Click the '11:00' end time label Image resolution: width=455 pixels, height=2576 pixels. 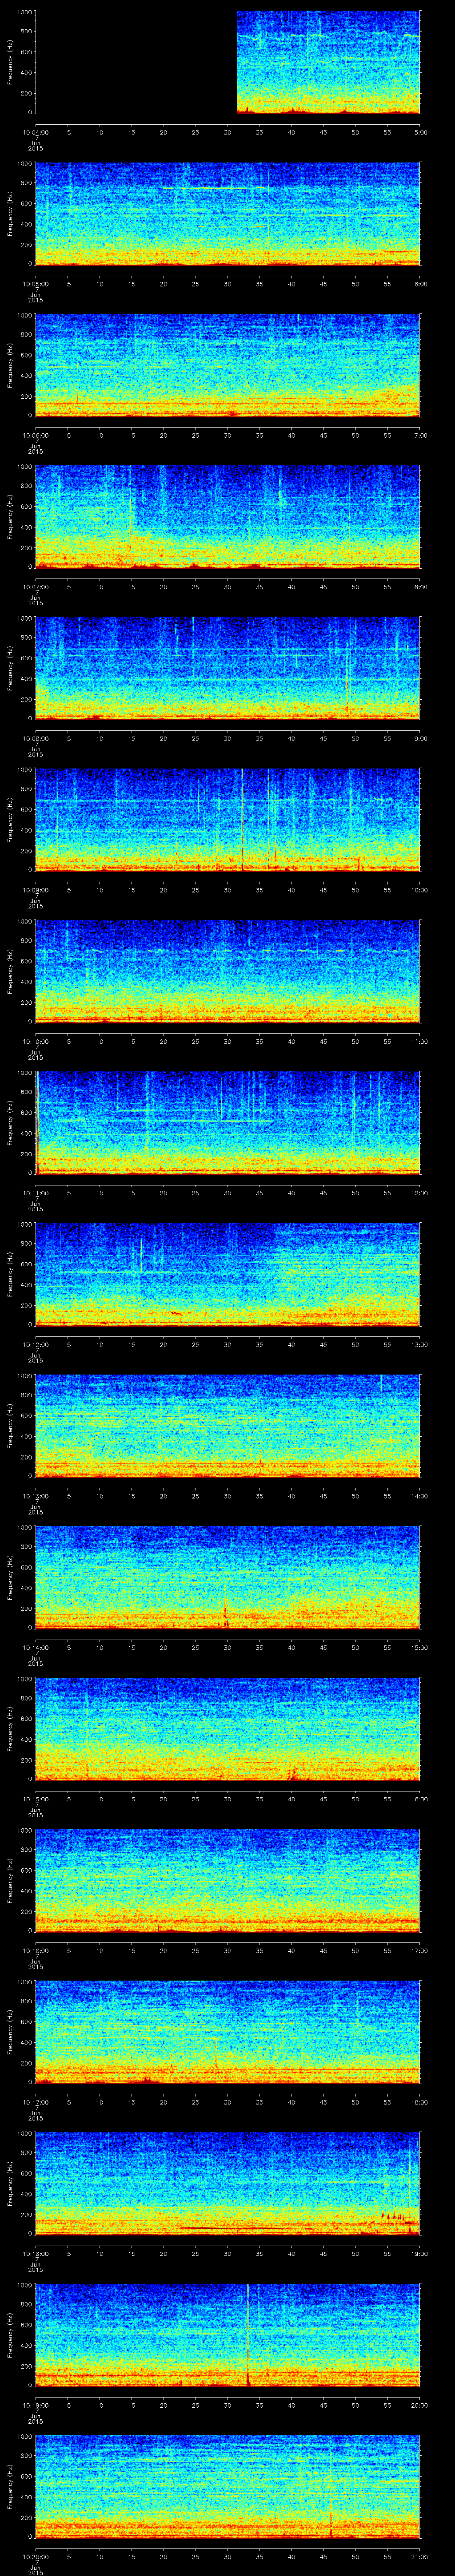[419, 1041]
